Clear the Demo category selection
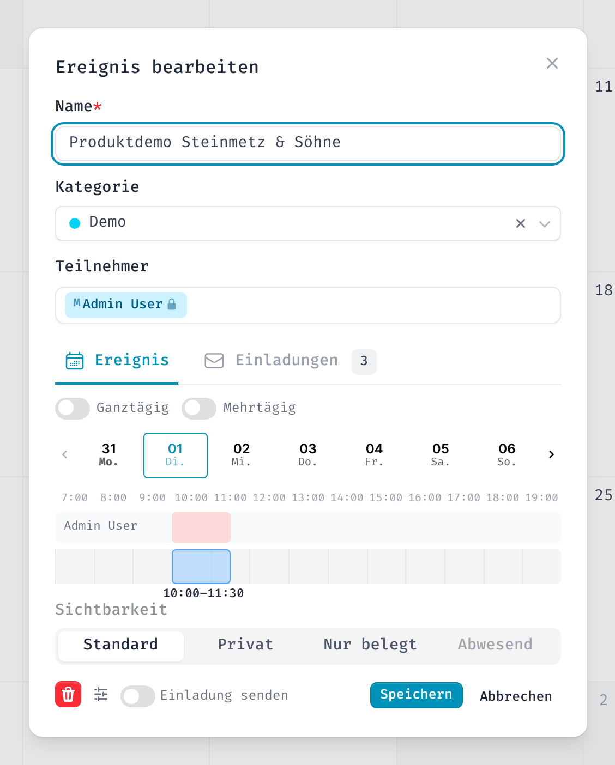 521,223
